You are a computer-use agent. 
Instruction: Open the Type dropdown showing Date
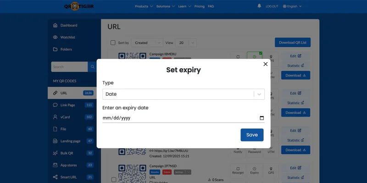183,94
